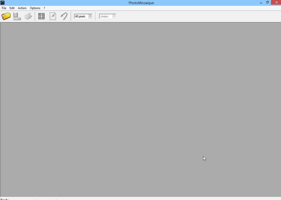Screen dimensions: 281x200
Task: Click the mosaic grid creation icon
Action: (41, 16)
